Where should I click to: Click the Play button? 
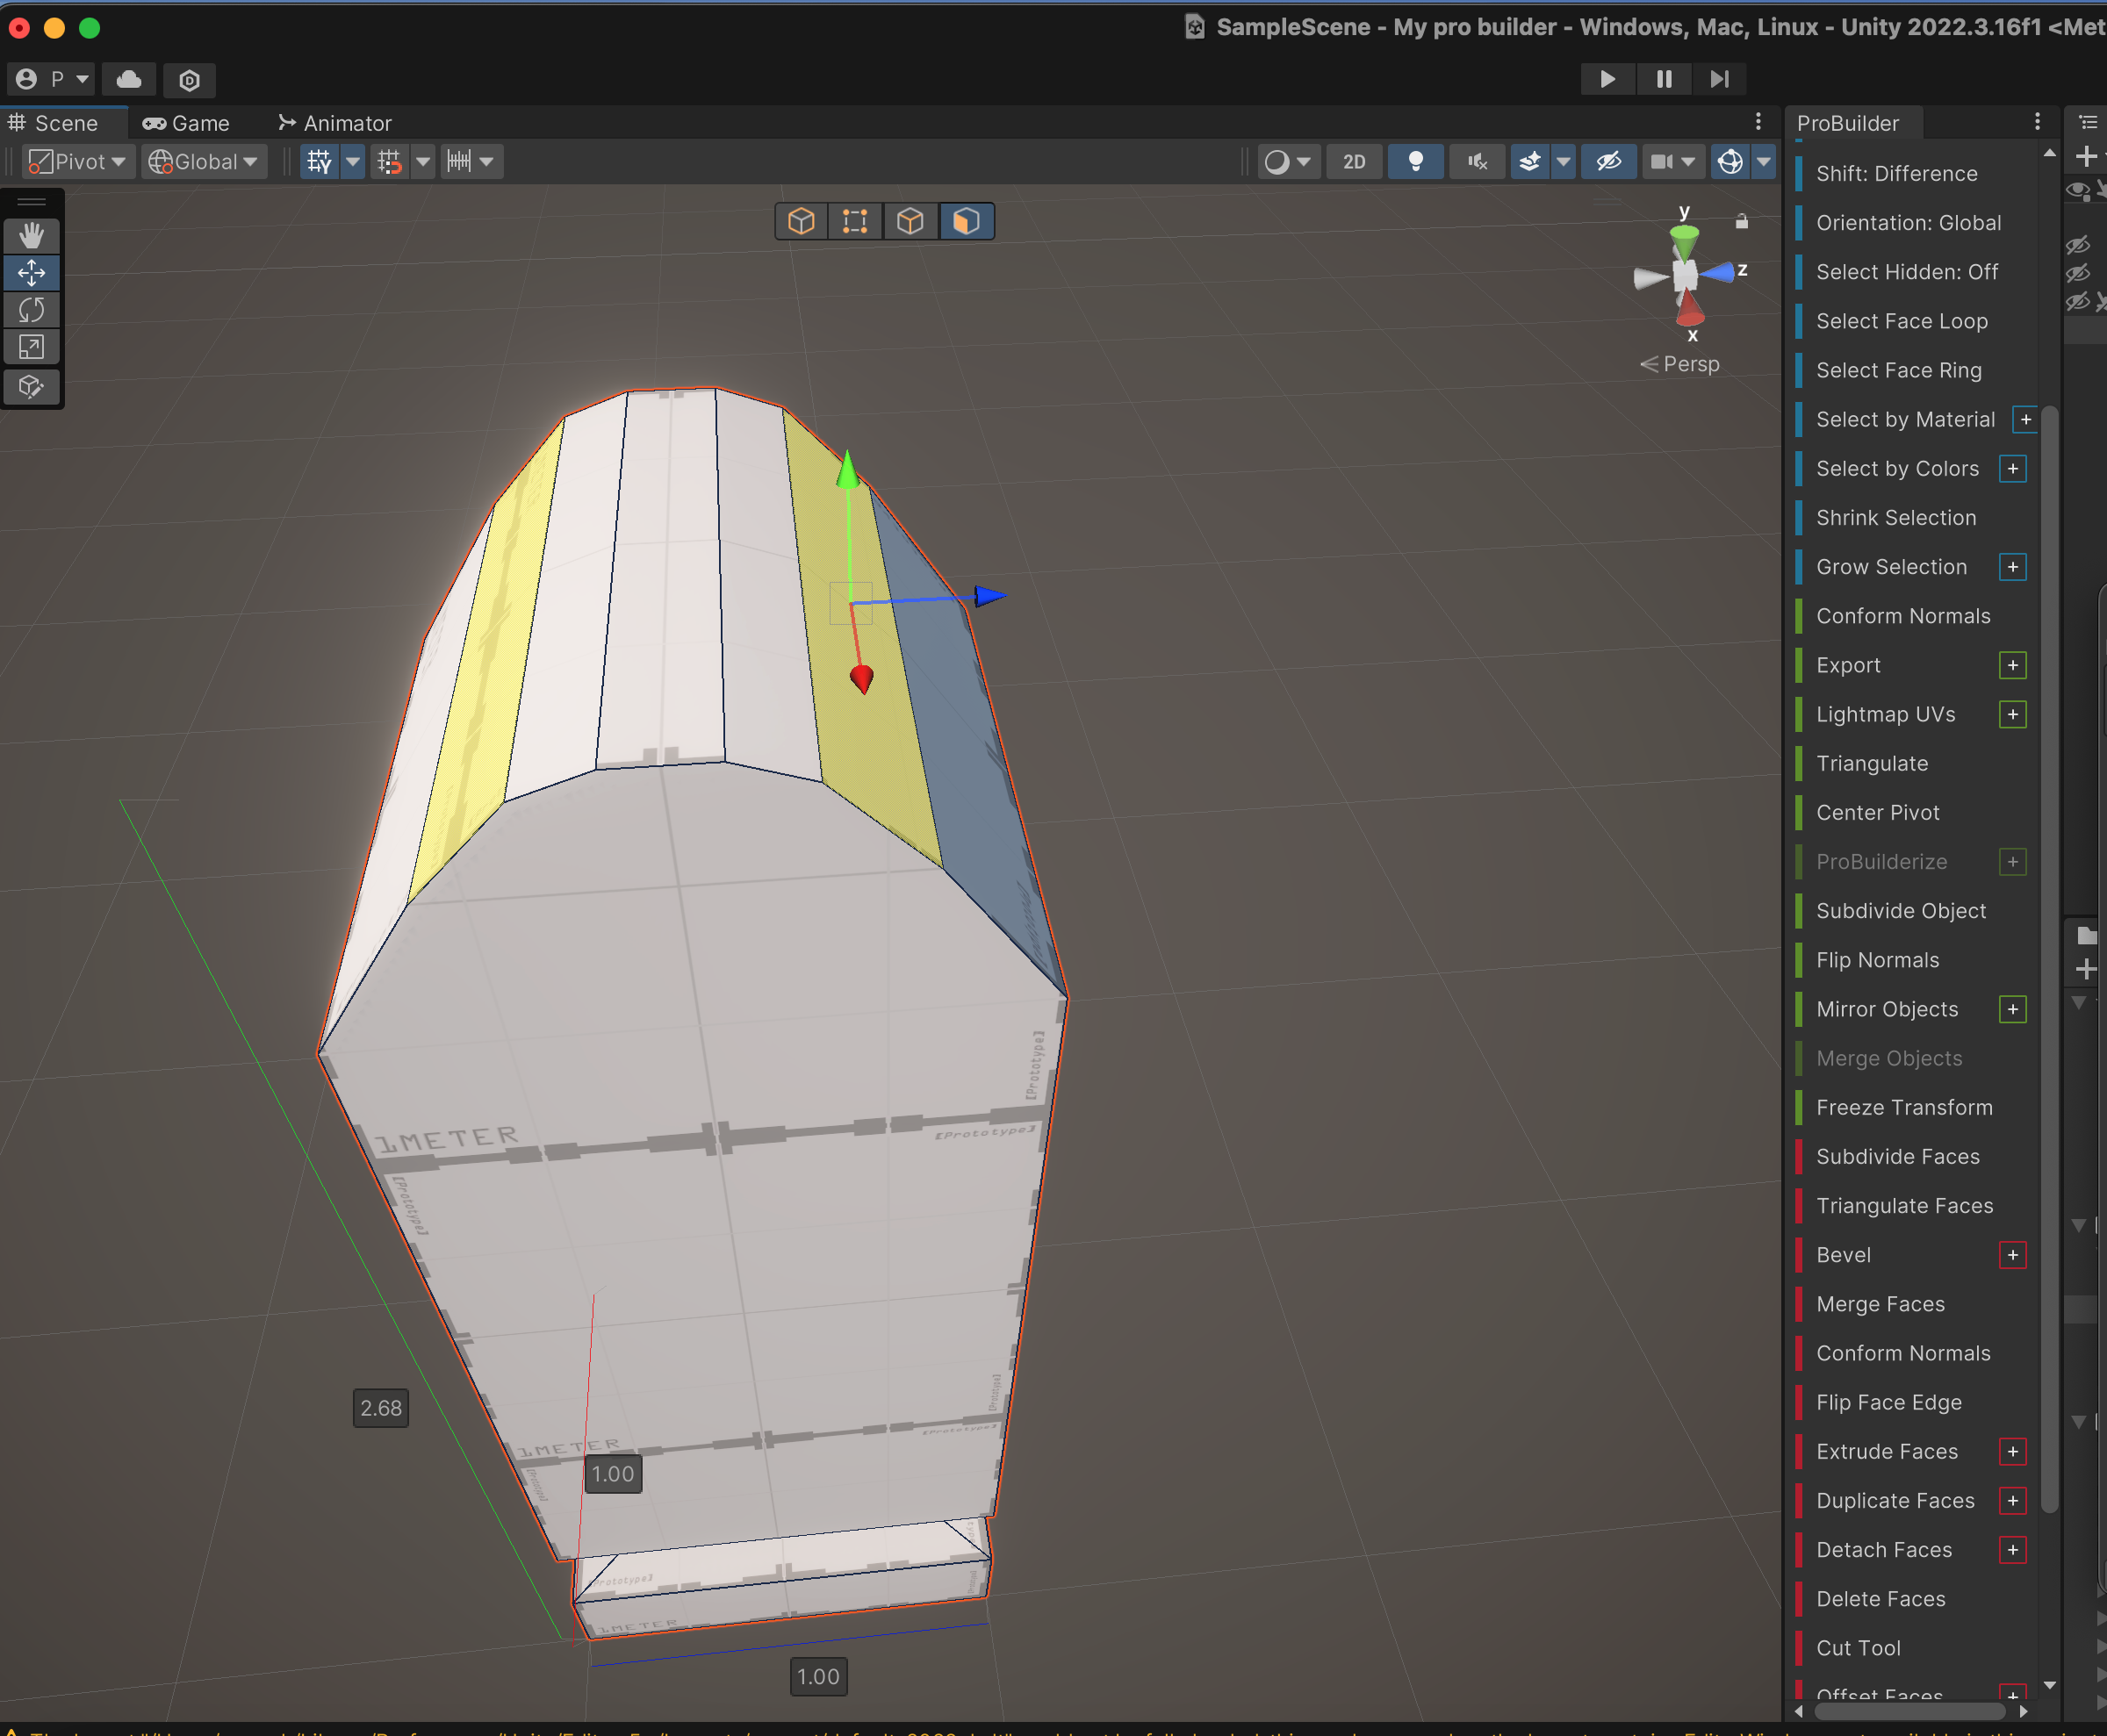(1607, 79)
